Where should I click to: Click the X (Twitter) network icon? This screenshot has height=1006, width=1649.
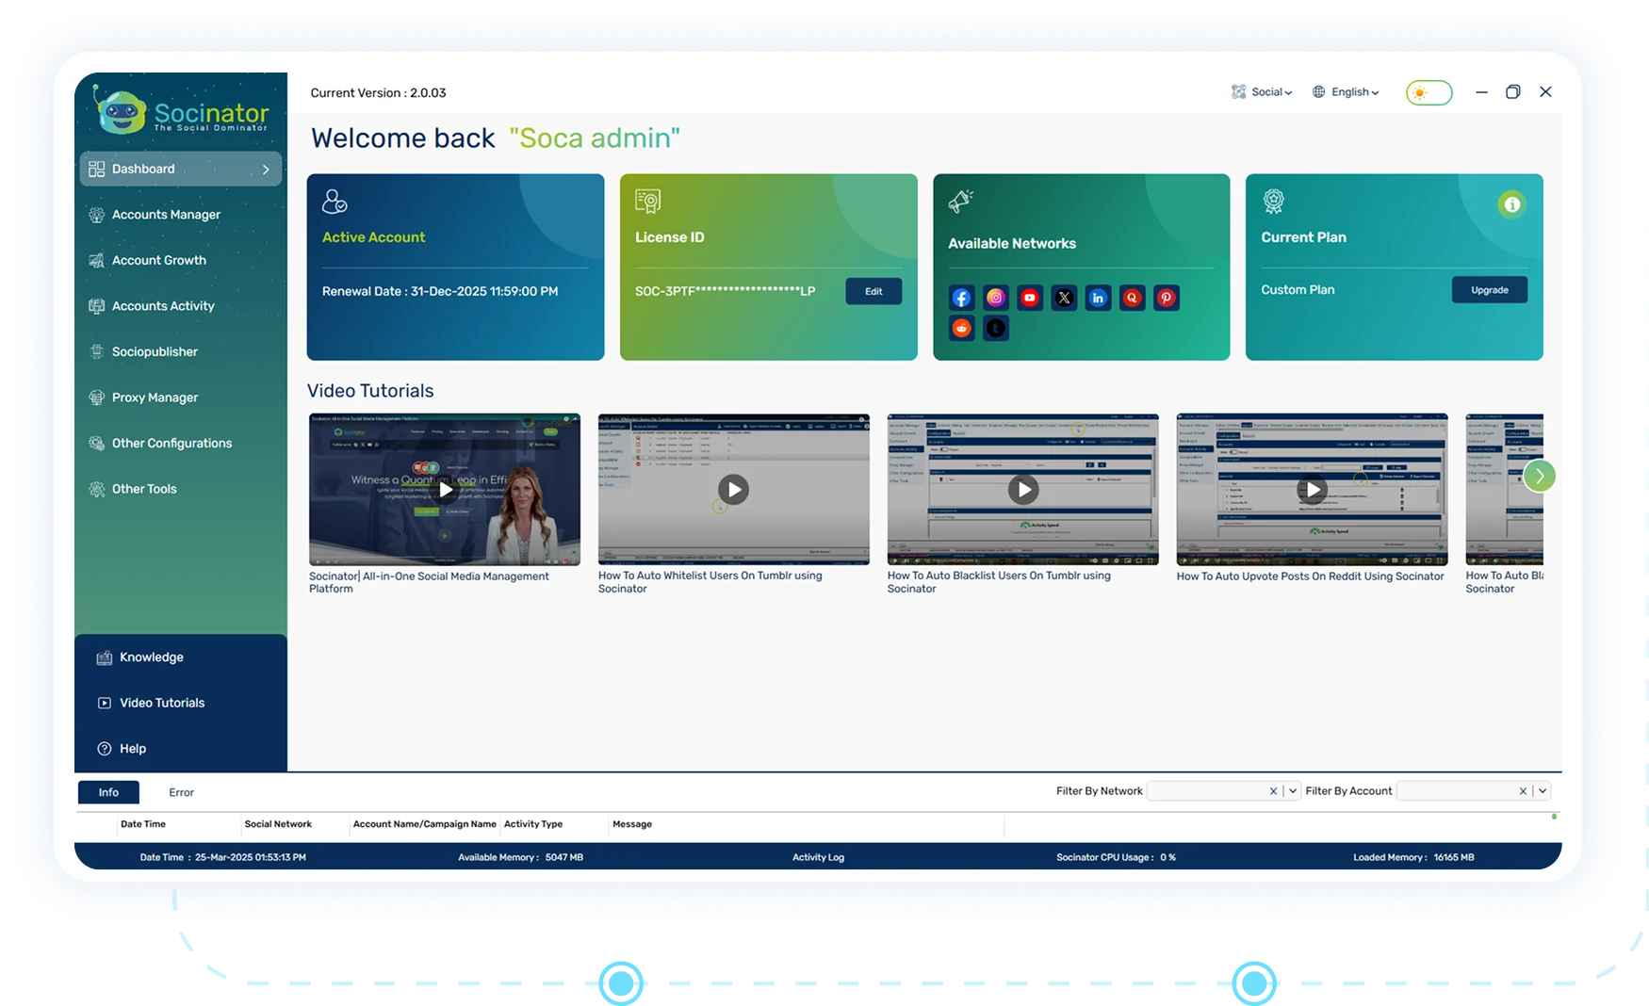coord(1064,299)
